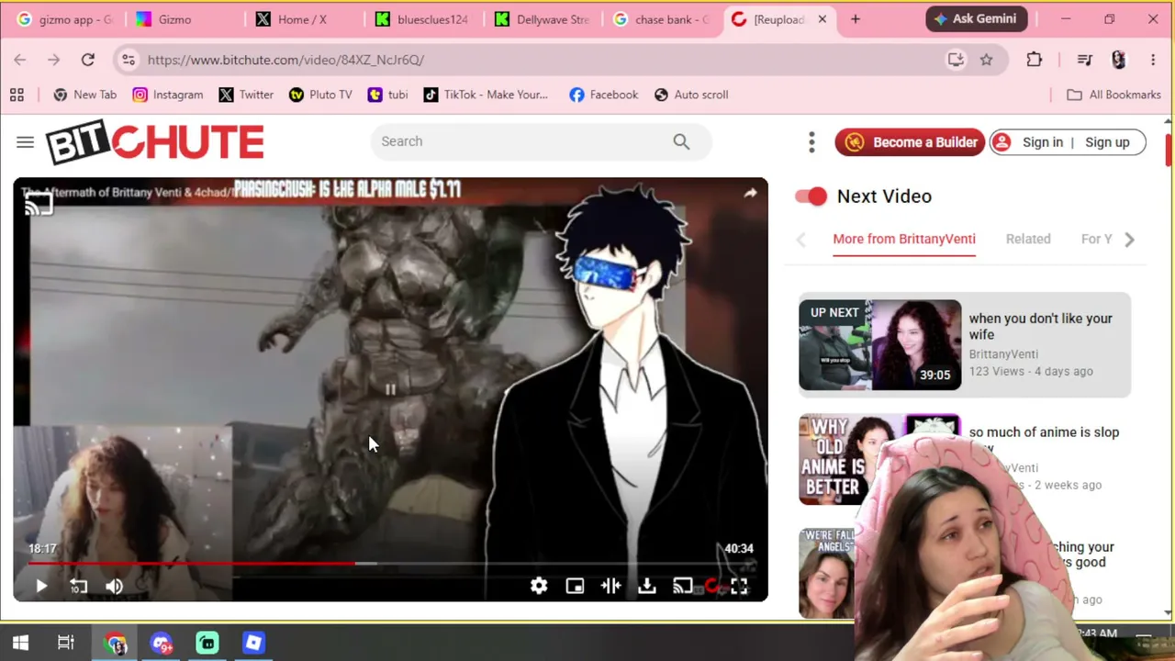This screenshot has width=1175, height=661.
Task: Toggle theater mode in the video player
Action: [x=610, y=586]
